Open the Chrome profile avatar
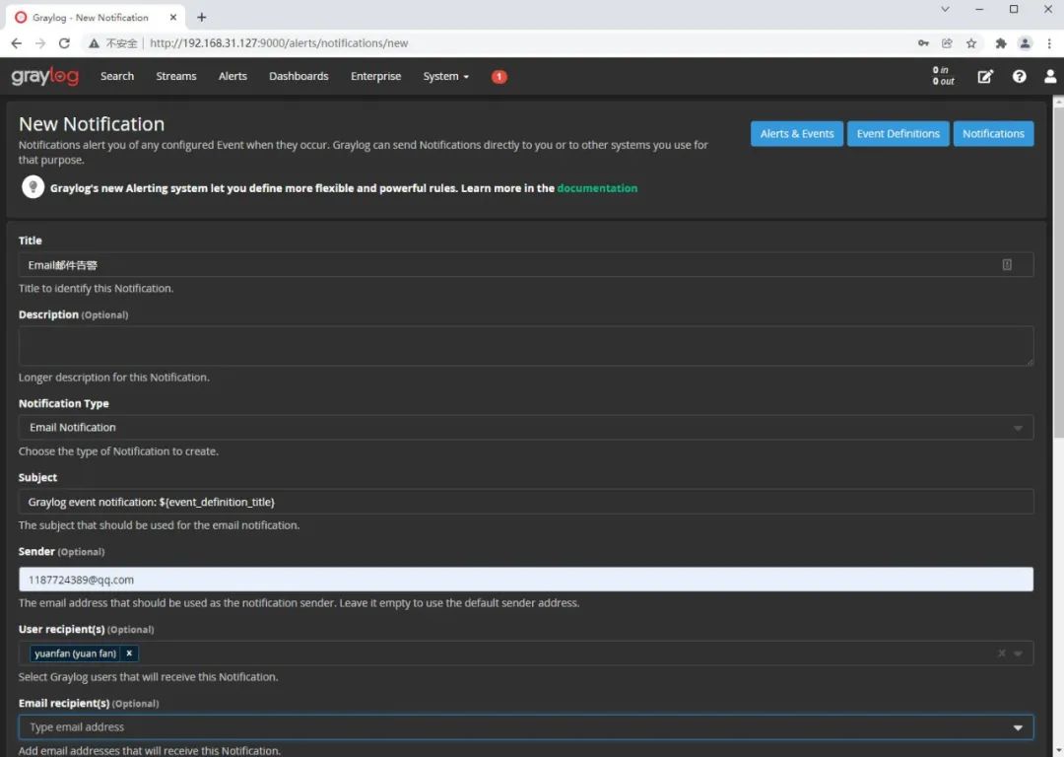This screenshot has width=1064, height=757. (x=1025, y=42)
